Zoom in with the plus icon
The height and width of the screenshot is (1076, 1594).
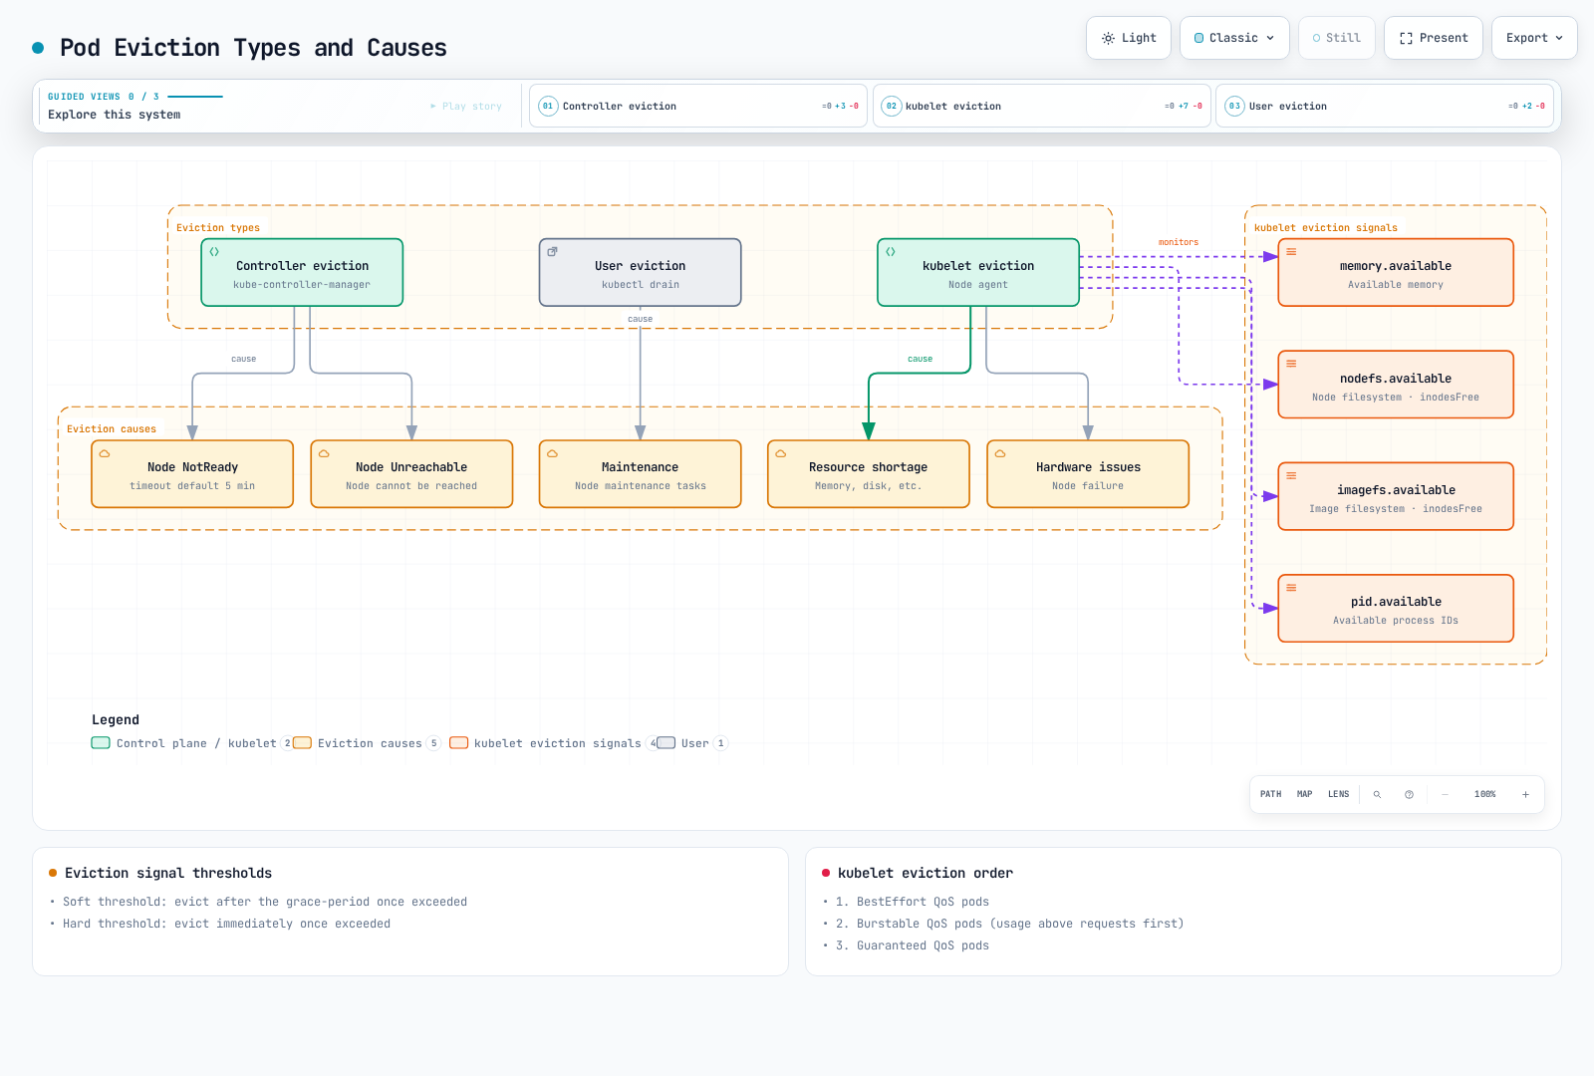point(1525,794)
